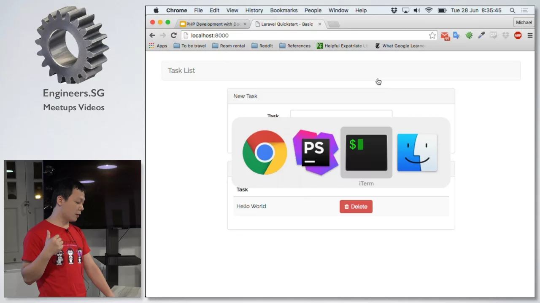Open the CSS extension icon
This screenshot has width=540, height=303.
[493, 35]
